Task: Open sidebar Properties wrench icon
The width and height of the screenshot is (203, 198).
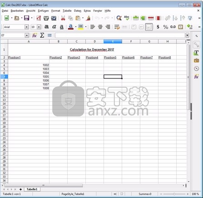Action: coord(196,45)
